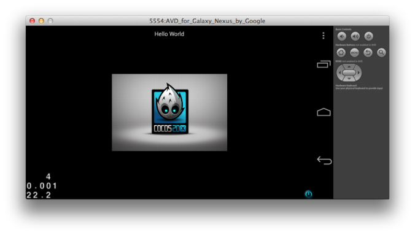Click the emulator power button in Basic Controls
Screen dimensions: 415x235
369,36
